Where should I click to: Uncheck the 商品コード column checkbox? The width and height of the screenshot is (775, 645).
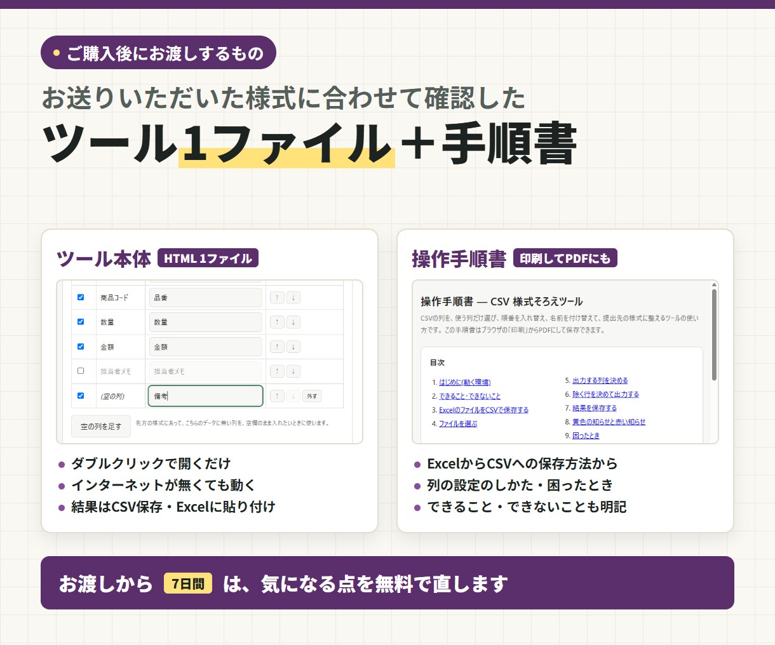(81, 297)
